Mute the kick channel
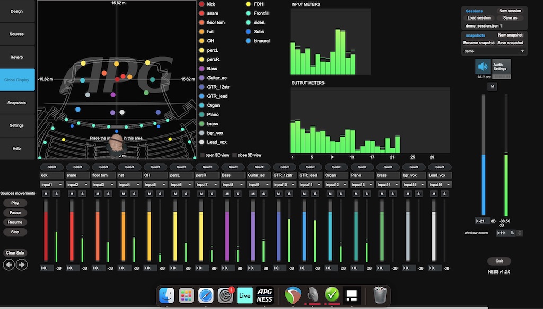The image size is (543, 309). 46,194
